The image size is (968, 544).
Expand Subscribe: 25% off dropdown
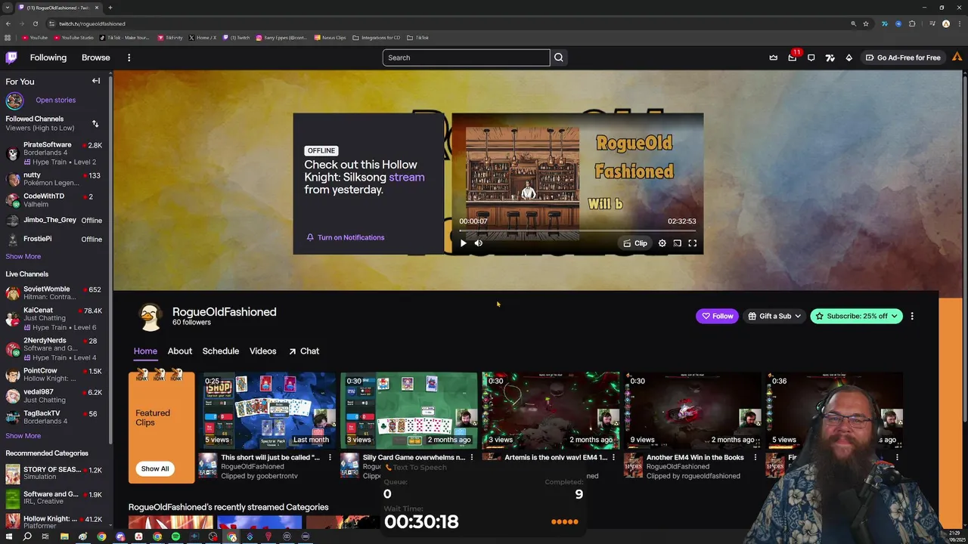click(856, 316)
